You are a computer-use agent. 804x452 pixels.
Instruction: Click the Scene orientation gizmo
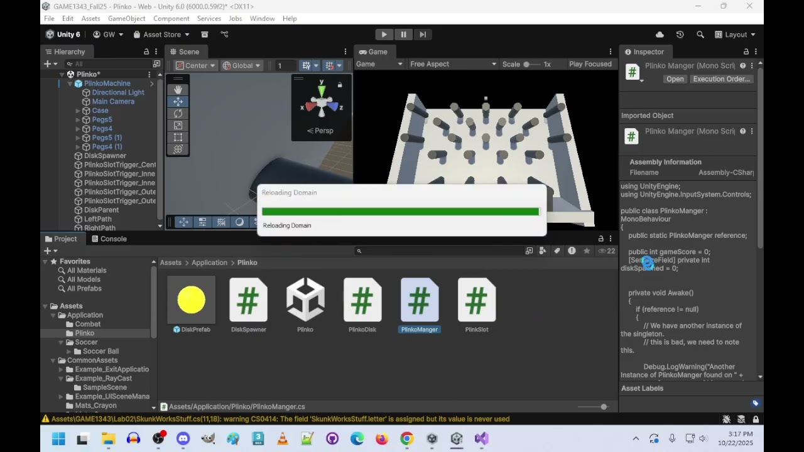coord(322,104)
